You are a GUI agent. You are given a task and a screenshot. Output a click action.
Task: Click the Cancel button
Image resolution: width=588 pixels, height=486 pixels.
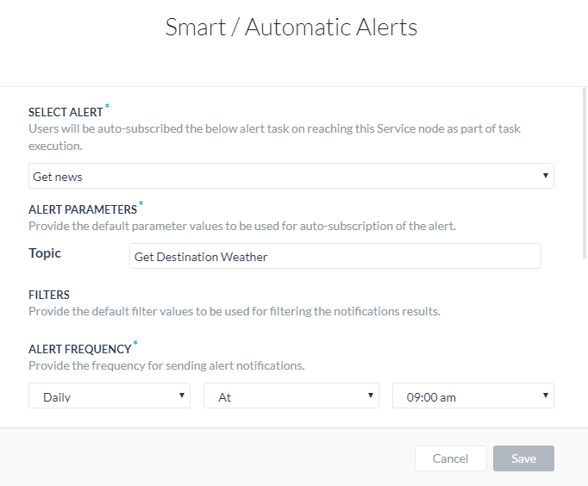pos(450,458)
